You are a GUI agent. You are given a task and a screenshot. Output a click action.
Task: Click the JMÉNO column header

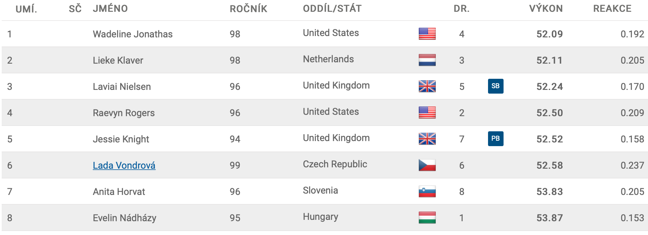pyautogui.click(x=110, y=9)
